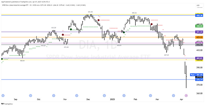Click the Dec label on time axis

pyautogui.click(x=88, y=99)
